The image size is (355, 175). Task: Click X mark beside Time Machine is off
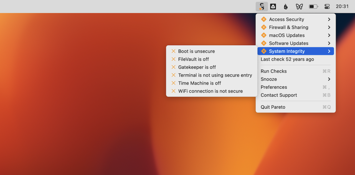174,83
